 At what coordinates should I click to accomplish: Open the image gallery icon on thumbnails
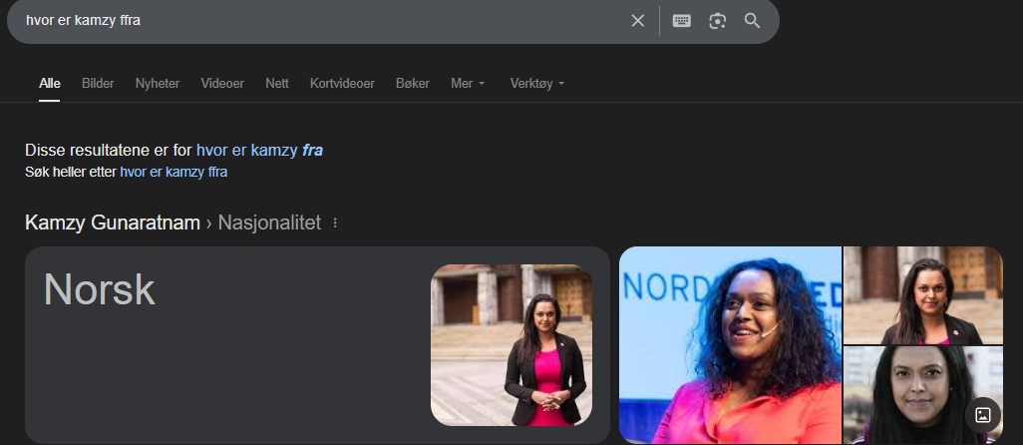click(982, 415)
